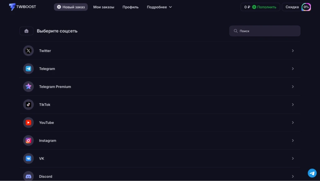The height and width of the screenshot is (181, 320).
Task: Click the Discord controller icon
Action: click(28, 176)
